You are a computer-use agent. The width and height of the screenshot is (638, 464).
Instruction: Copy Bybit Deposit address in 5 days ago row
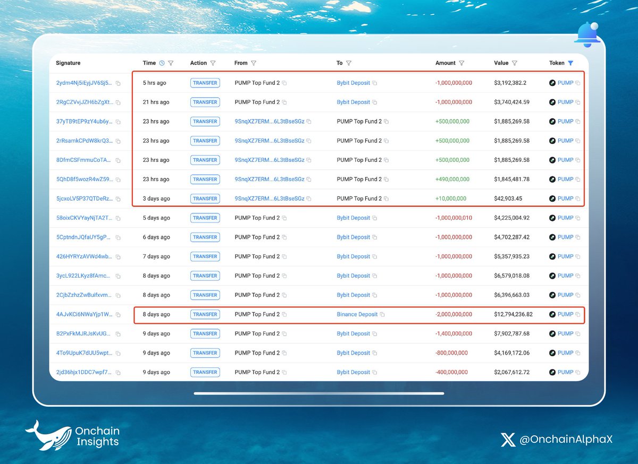click(x=375, y=218)
